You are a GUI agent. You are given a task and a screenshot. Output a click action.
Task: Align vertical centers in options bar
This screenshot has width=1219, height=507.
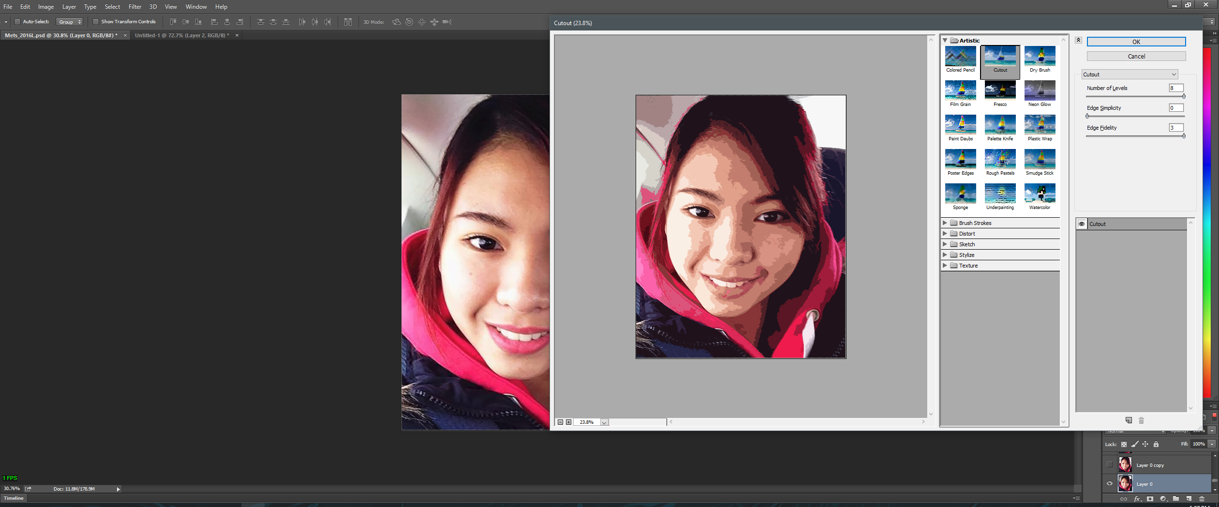click(x=185, y=22)
